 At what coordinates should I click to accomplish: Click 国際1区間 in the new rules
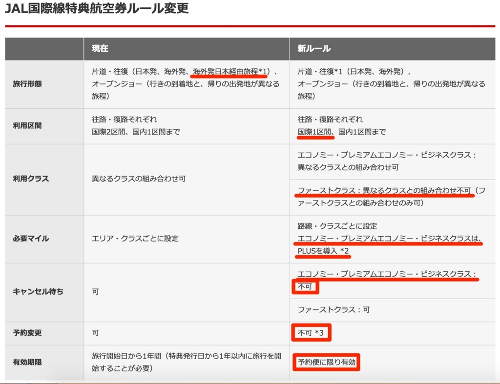pos(314,132)
